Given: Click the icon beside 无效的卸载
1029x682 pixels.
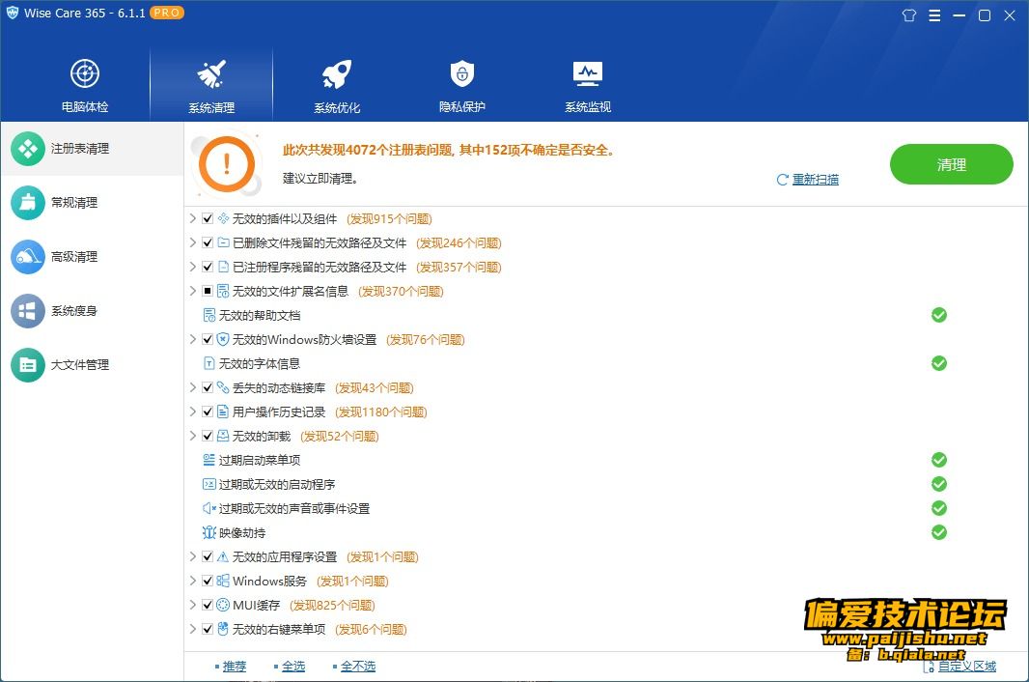Looking at the screenshot, I should coord(223,436).
